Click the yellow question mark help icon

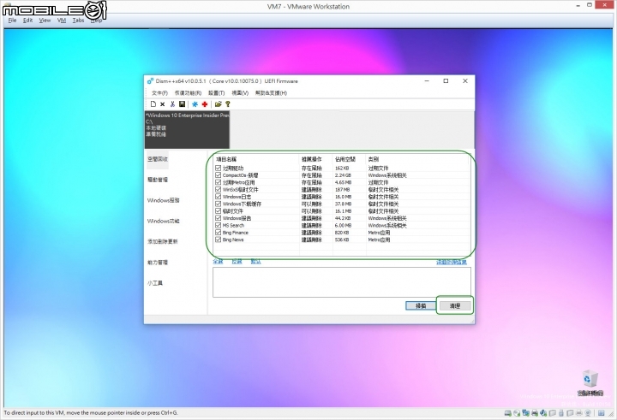pyautogui.click(x=227, y=104)
